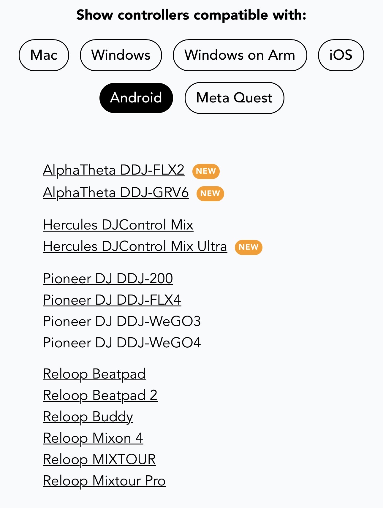Image resolution: width=383 pixels, height=508 pixels.
Task: Select the Mac platform filter
Action: (x=44, y=55)
